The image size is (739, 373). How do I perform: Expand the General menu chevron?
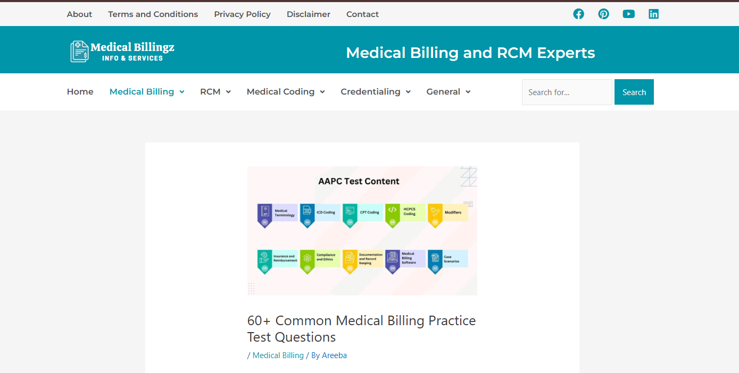[468, 92]
